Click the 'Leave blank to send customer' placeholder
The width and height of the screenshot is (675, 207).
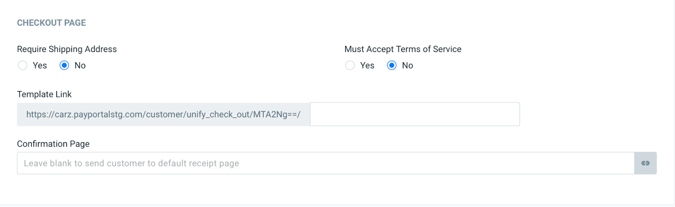(x=131, y=163)
